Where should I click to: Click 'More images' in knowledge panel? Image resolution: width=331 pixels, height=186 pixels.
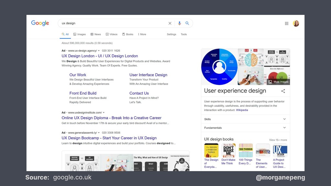[278, 82]
